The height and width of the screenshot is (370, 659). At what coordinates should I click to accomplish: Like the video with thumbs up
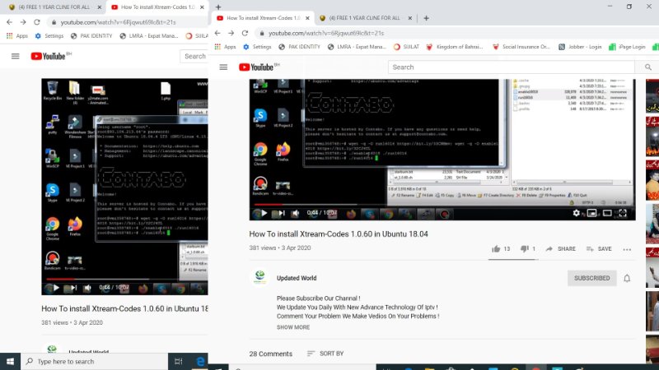tap(496, 248)
